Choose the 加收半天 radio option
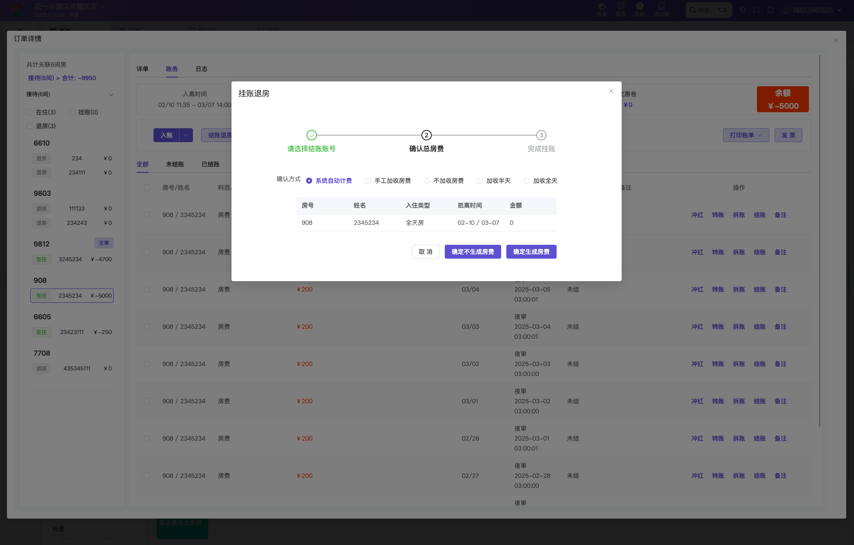854x545 pixels. (480, 181)
